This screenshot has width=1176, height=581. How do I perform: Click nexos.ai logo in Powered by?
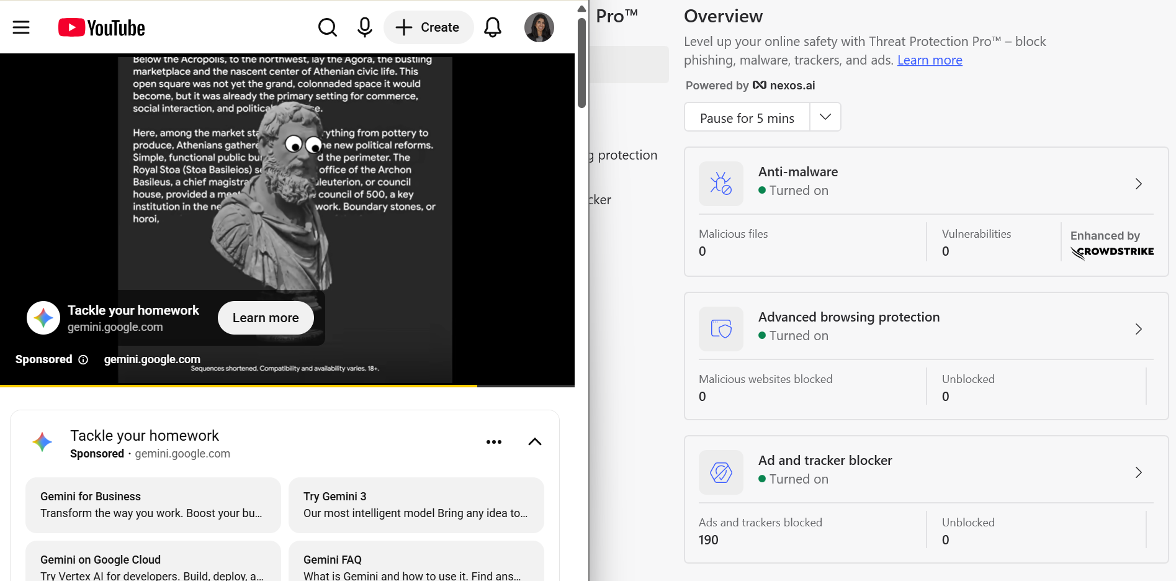click(784, 85)
